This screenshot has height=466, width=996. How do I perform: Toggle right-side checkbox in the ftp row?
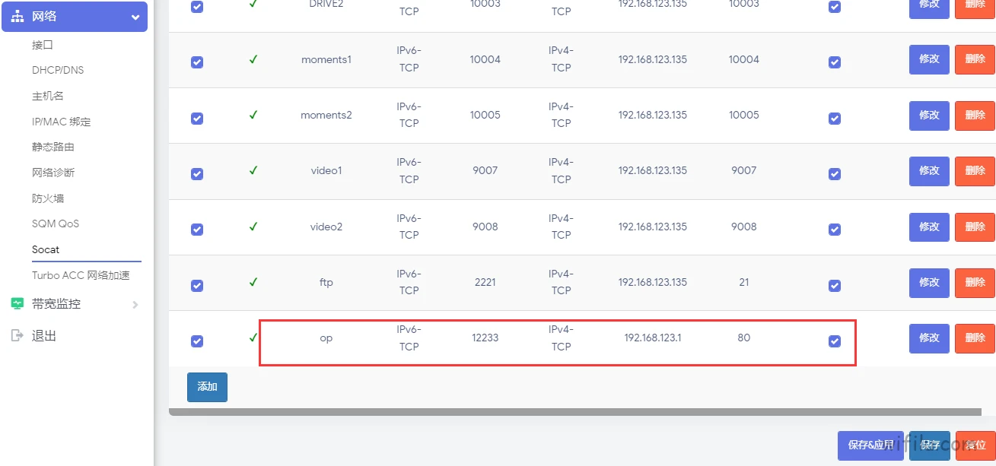coord(835,286)
